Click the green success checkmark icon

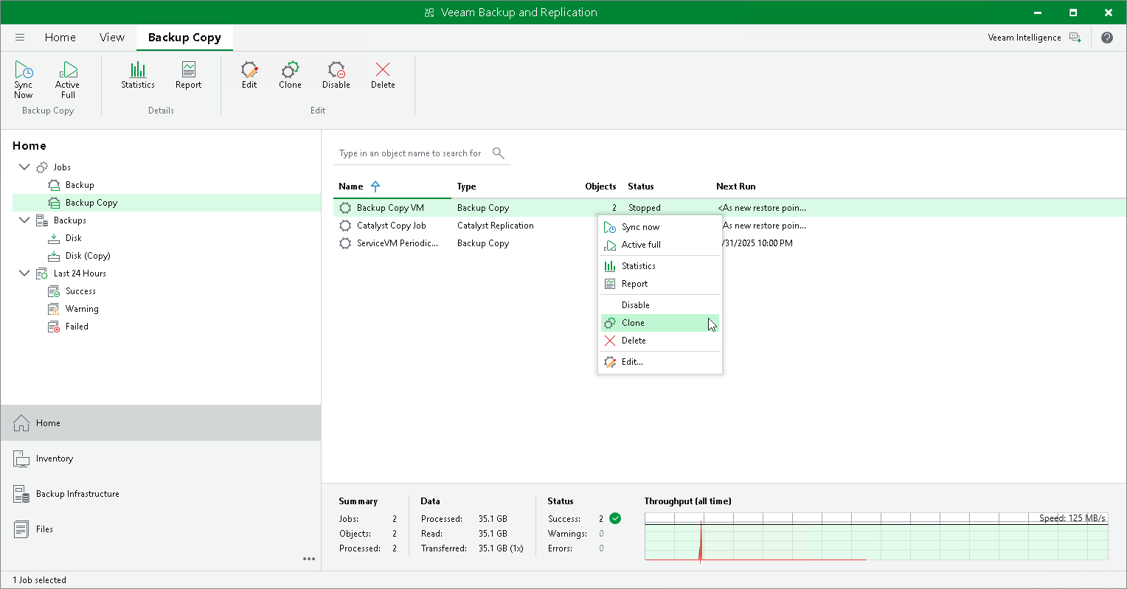point(615,518)
